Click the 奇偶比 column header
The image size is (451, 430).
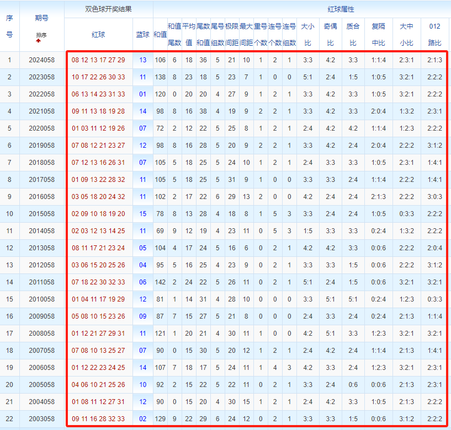[x=330, y=34]
